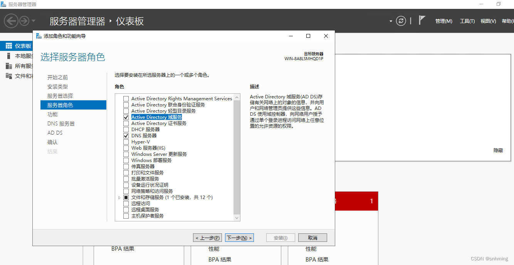
Task: Click the all servers icon in sidebar
Action: [x=9, y=66]
